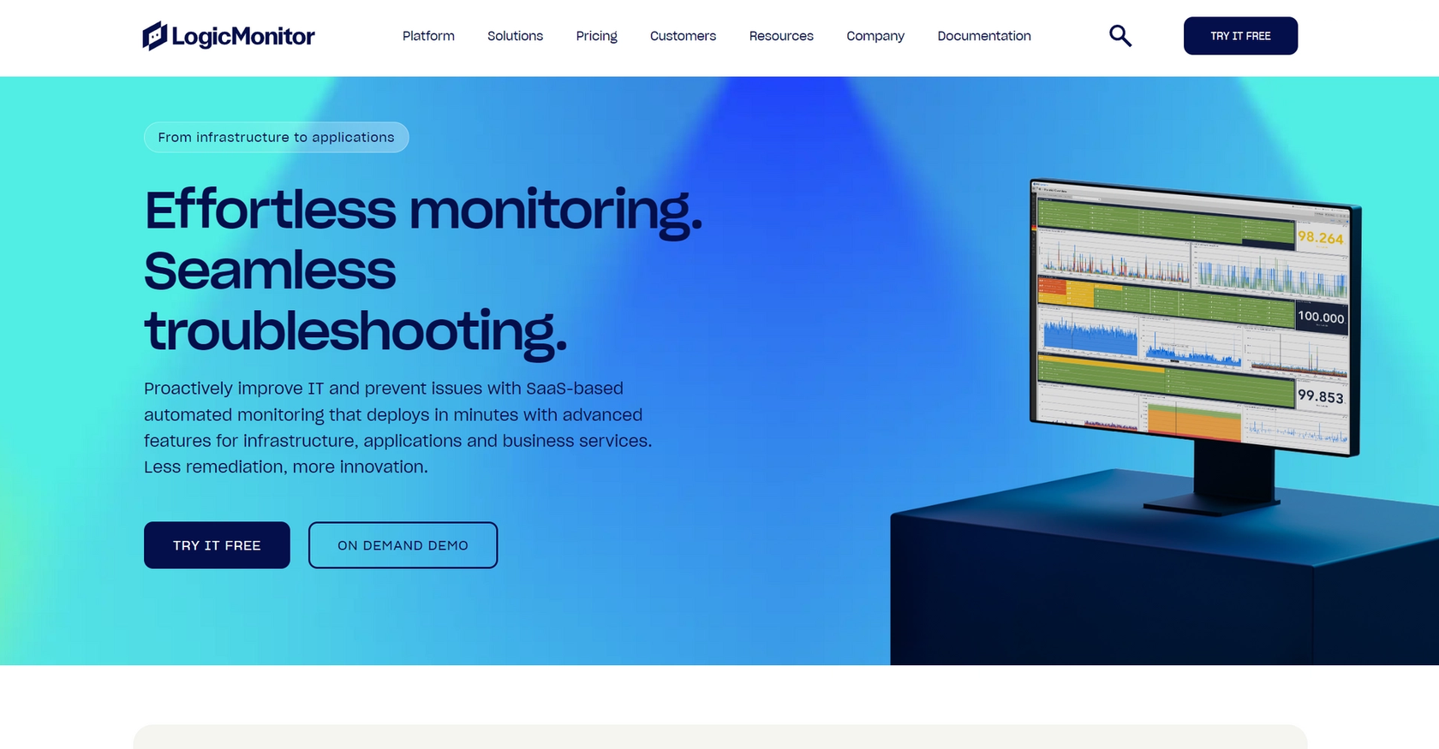Click the header TRY IT FREE button

coord(1240,36)
